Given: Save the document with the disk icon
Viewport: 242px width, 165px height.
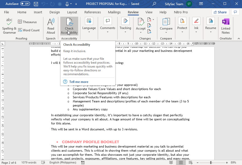Looking at the screenshot, I should click(x=36, y=4).
